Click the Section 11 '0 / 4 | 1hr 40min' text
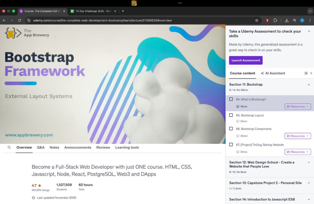Screen dimensions: 314x204 click(239, 90)
